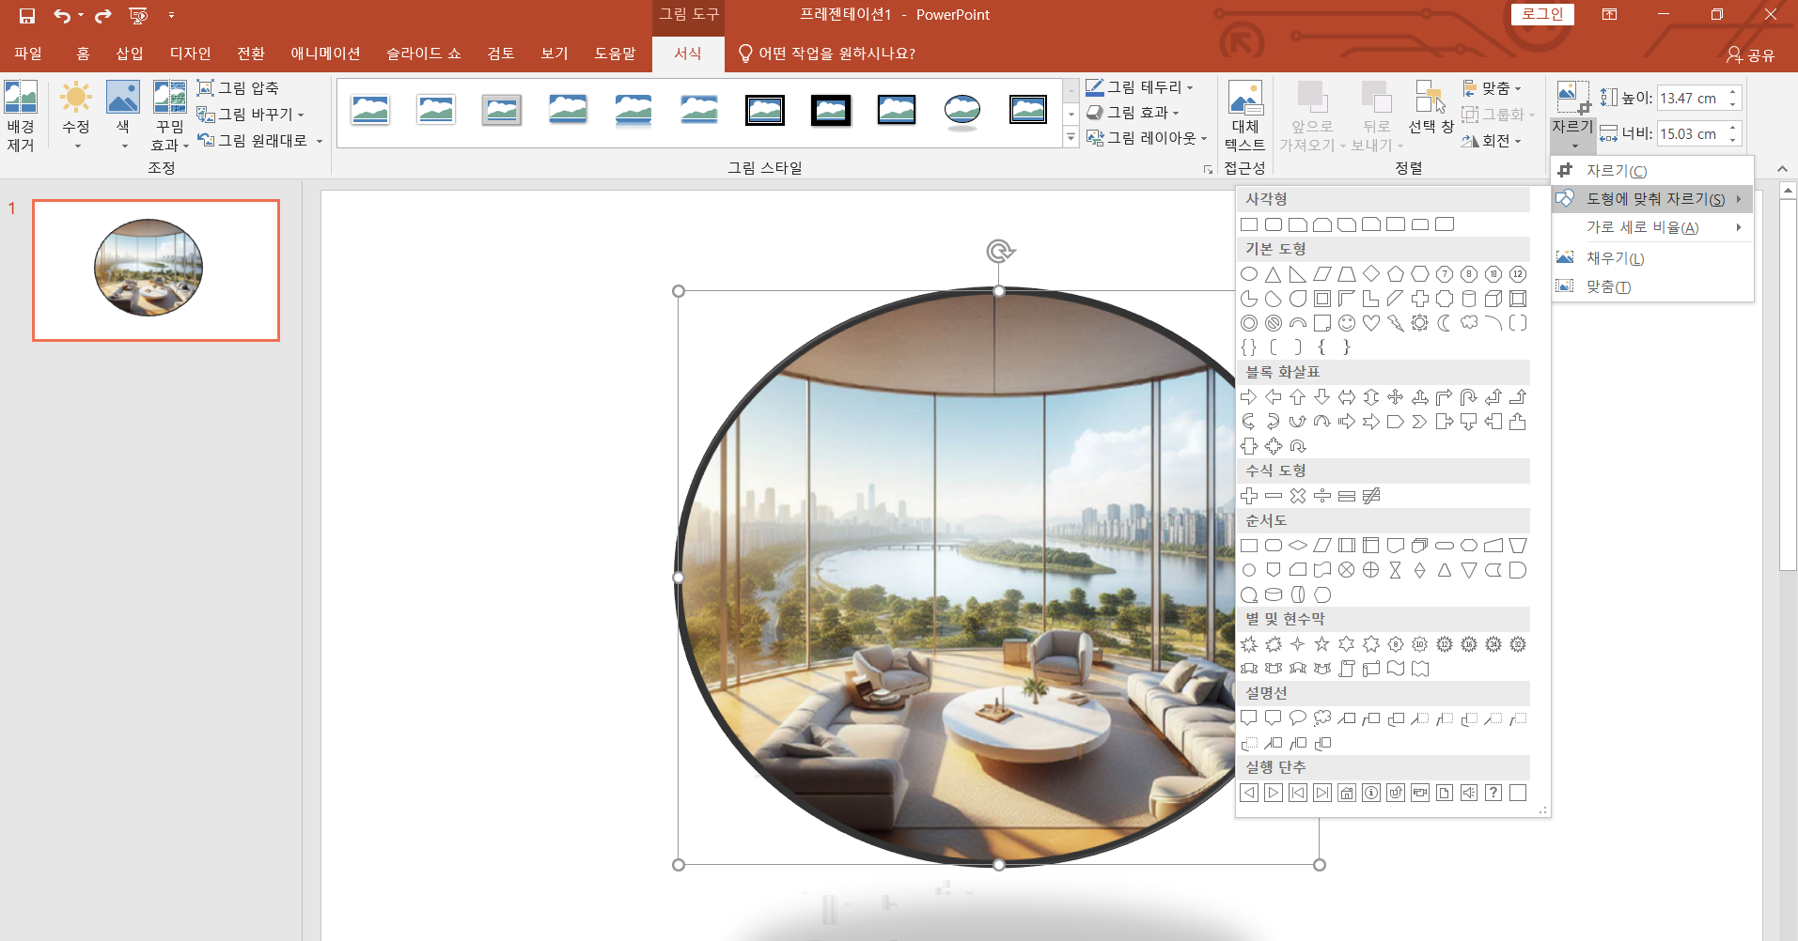Switch to the 애니메이션 tab
Image resolution: width=1798 pixels, height=941 pixels.
(x=325, y=54)
